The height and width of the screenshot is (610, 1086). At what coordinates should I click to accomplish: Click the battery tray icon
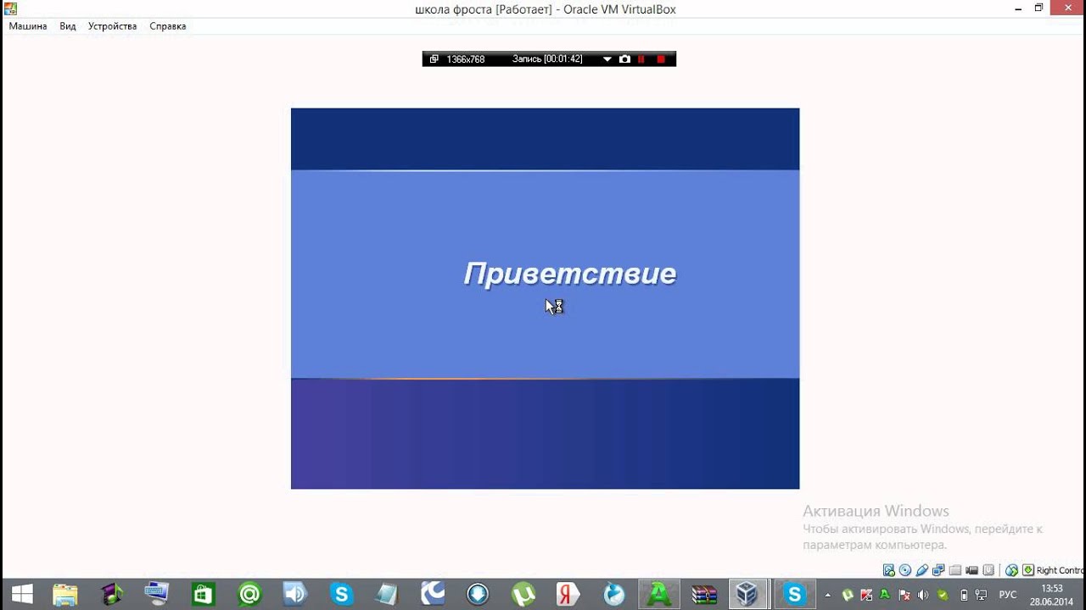(965, 595)
